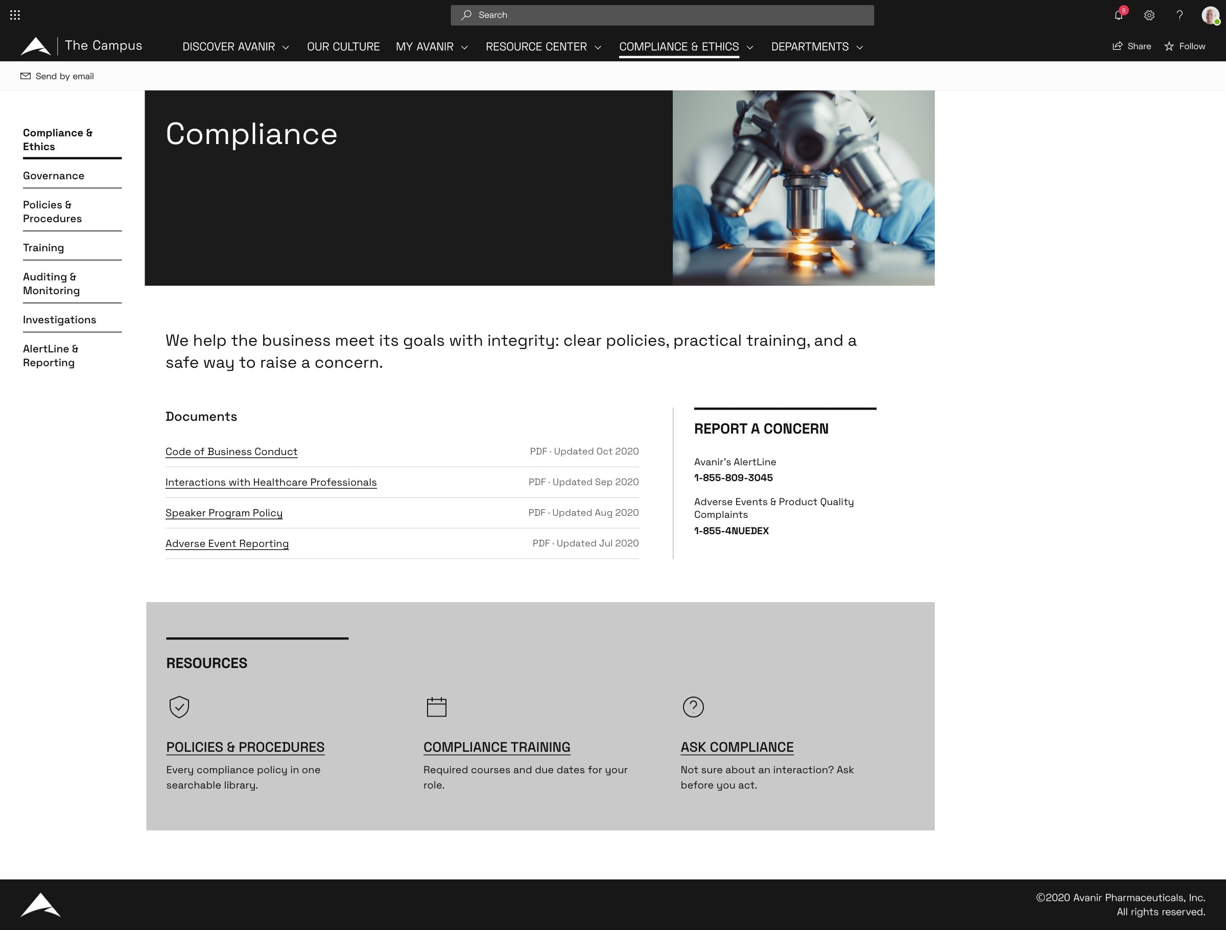
Task: Click the shield check Policies icon
Action: pyautogui.click(x=179, y=707)
